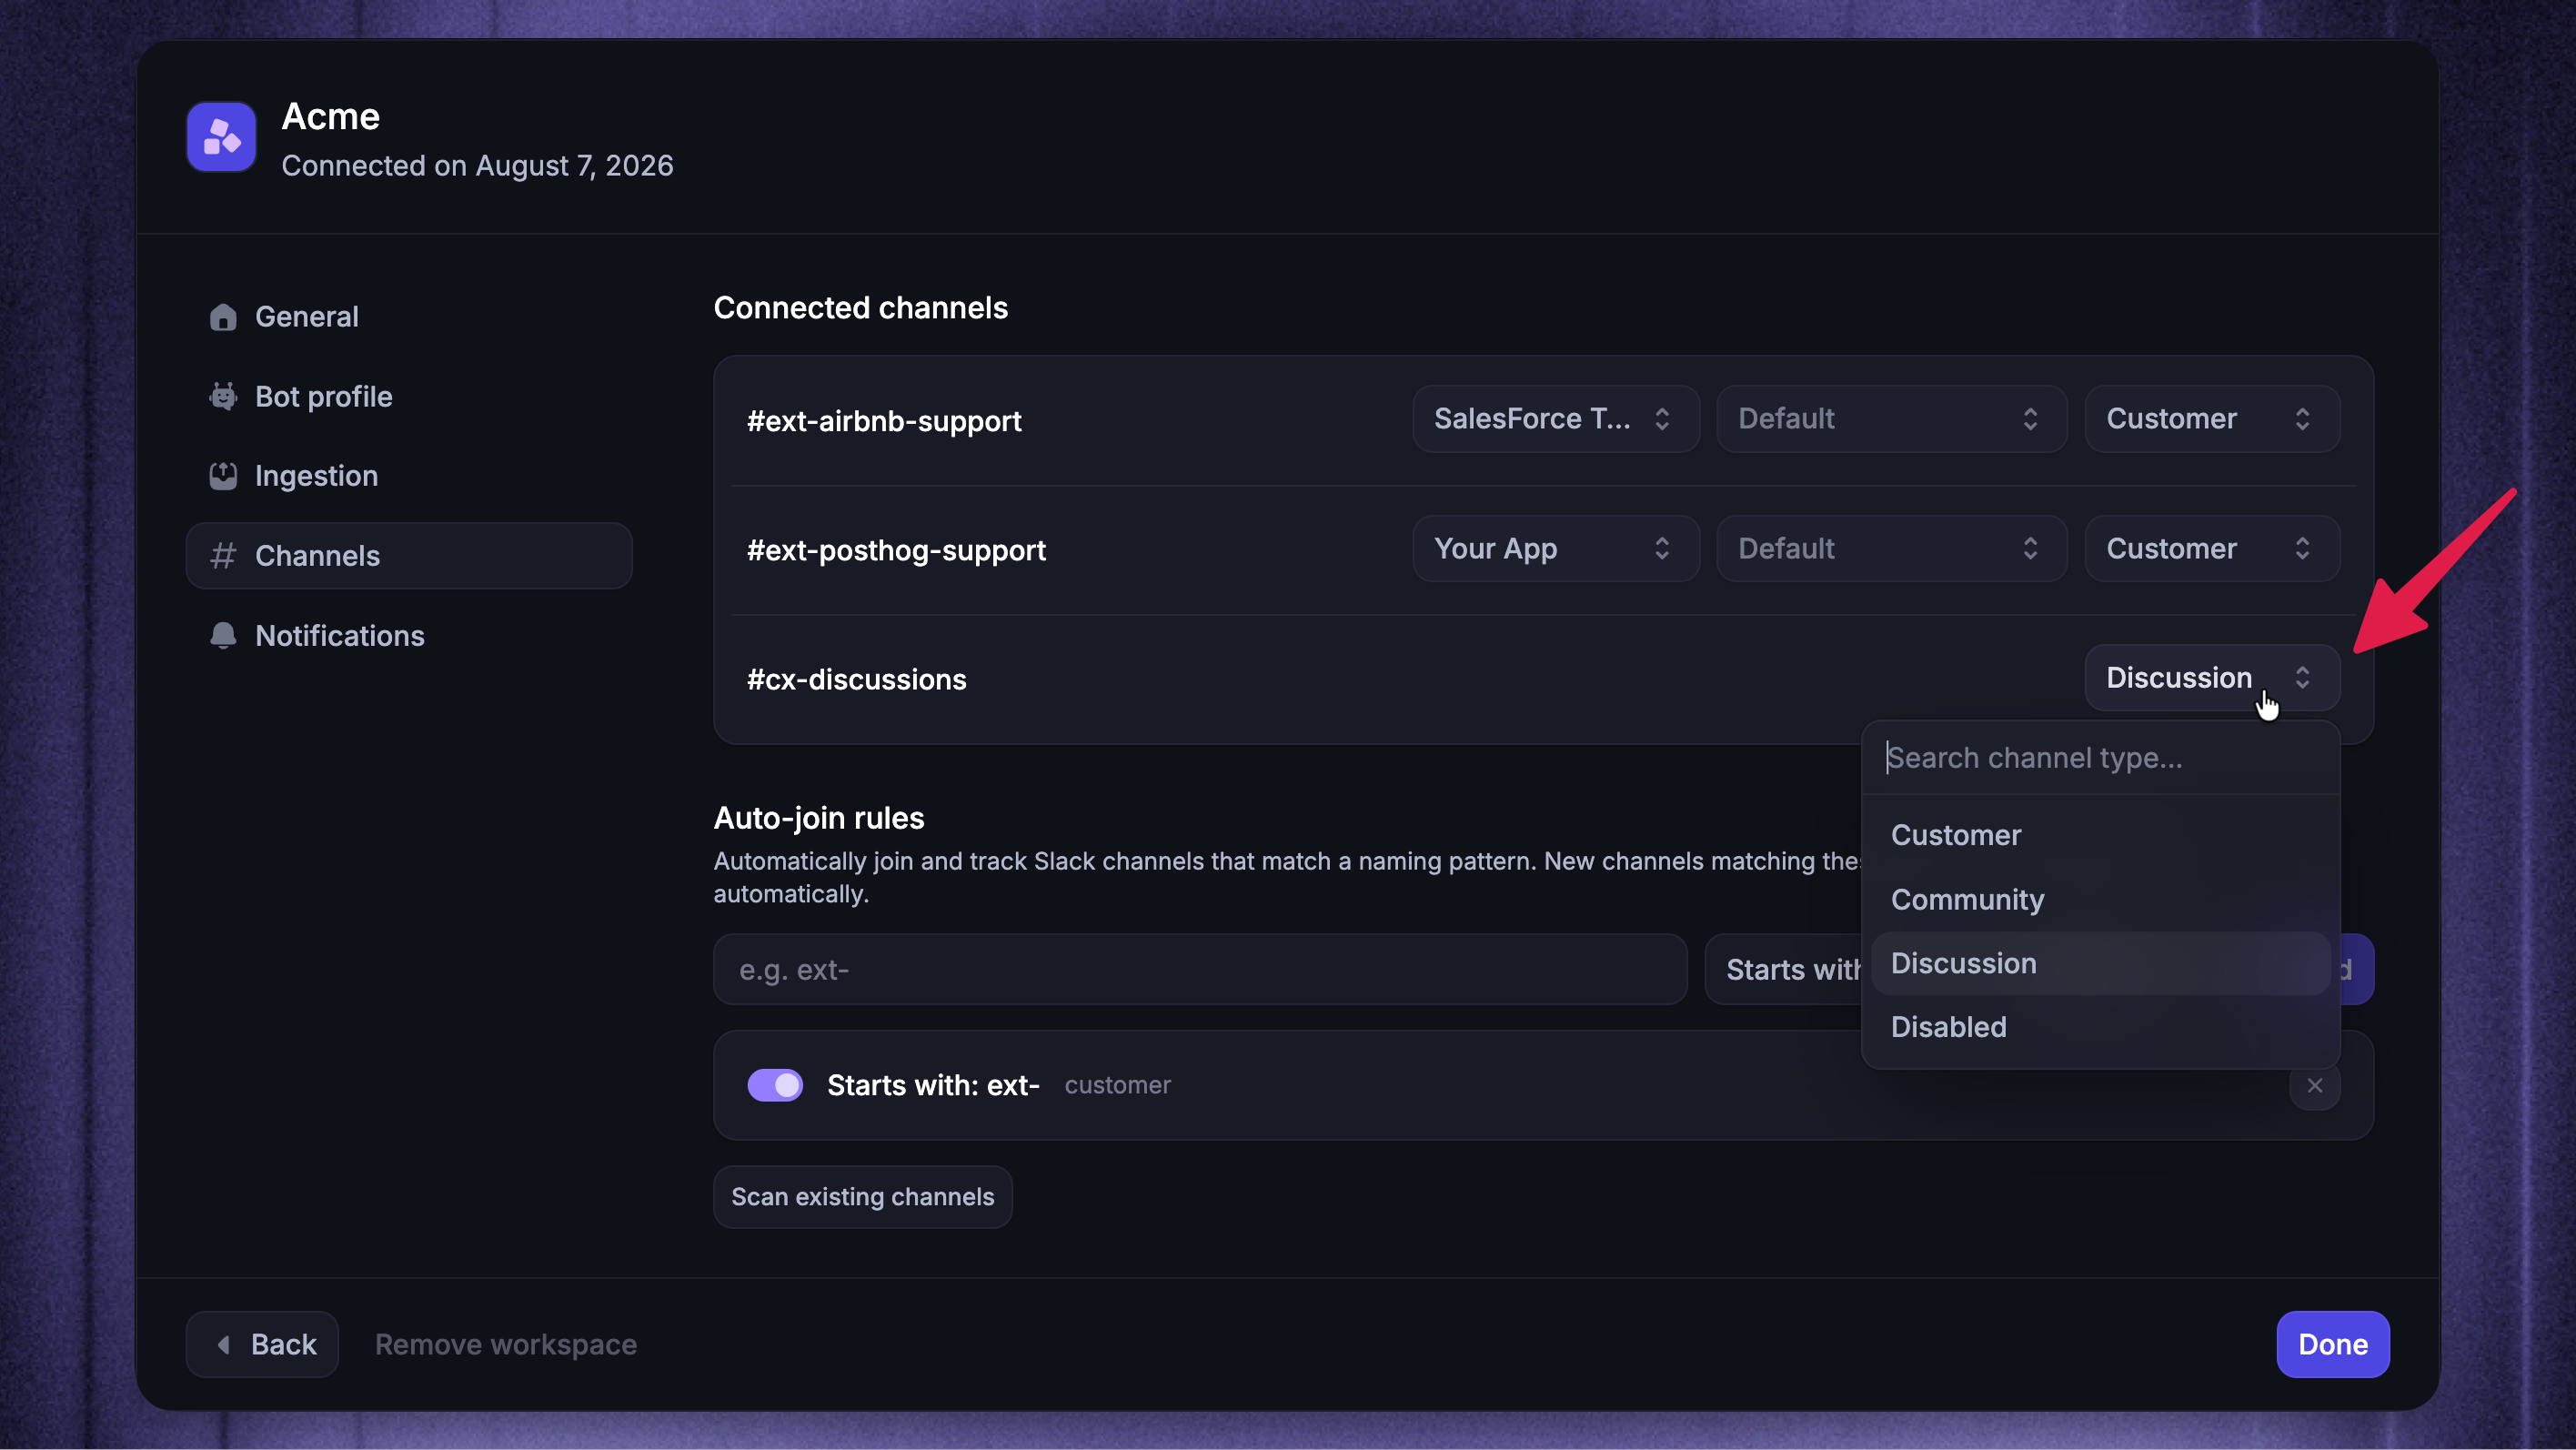Click the Connected channels heading
2576x1450 pixels.
tap(860, 308)
